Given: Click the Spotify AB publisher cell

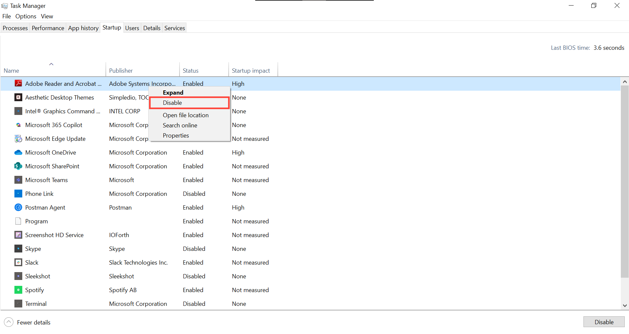Looking at the screenshot, I should click(x=123, y=290).
